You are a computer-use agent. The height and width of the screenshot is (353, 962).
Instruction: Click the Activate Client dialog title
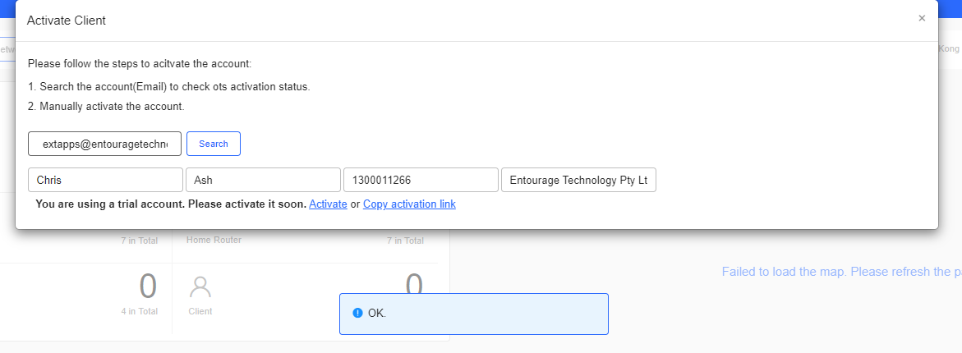pyautogui.click(x=67, y=21)
